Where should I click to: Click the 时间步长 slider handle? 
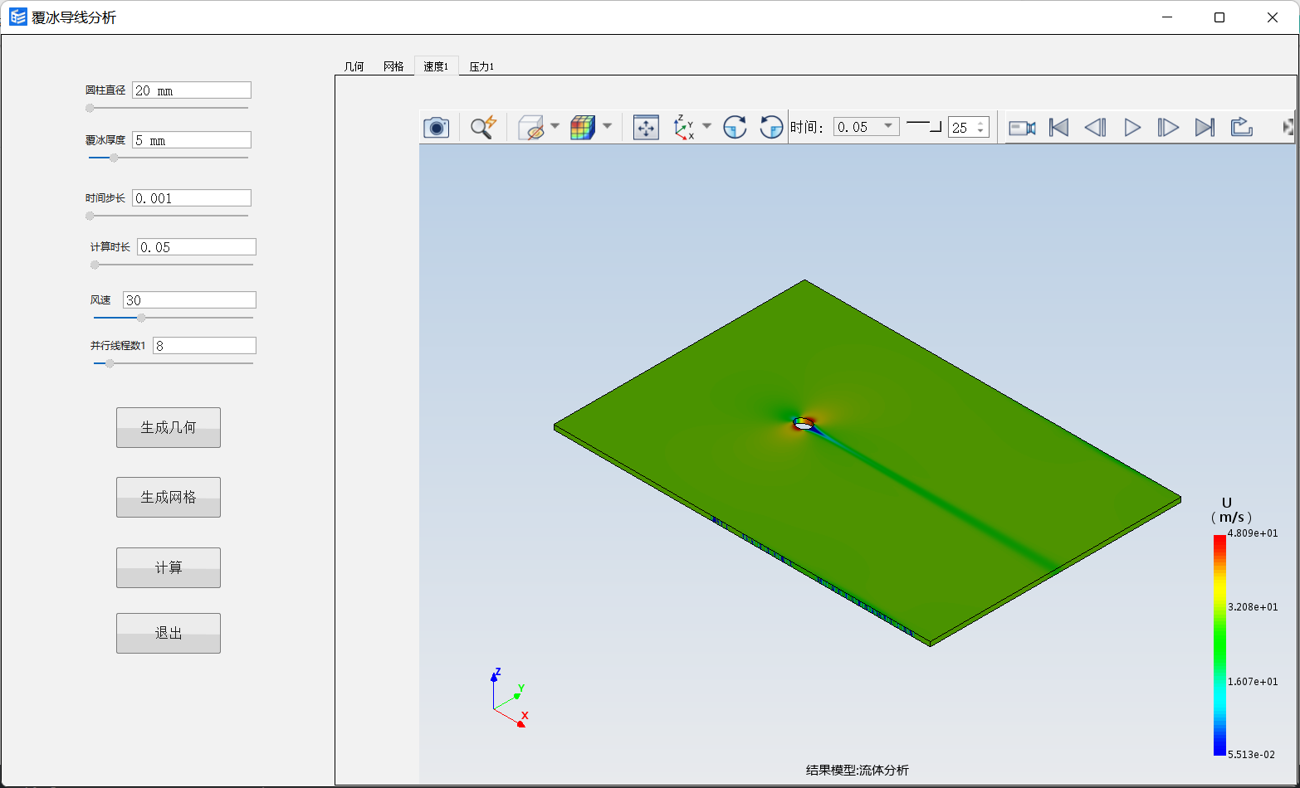(90, 216)
